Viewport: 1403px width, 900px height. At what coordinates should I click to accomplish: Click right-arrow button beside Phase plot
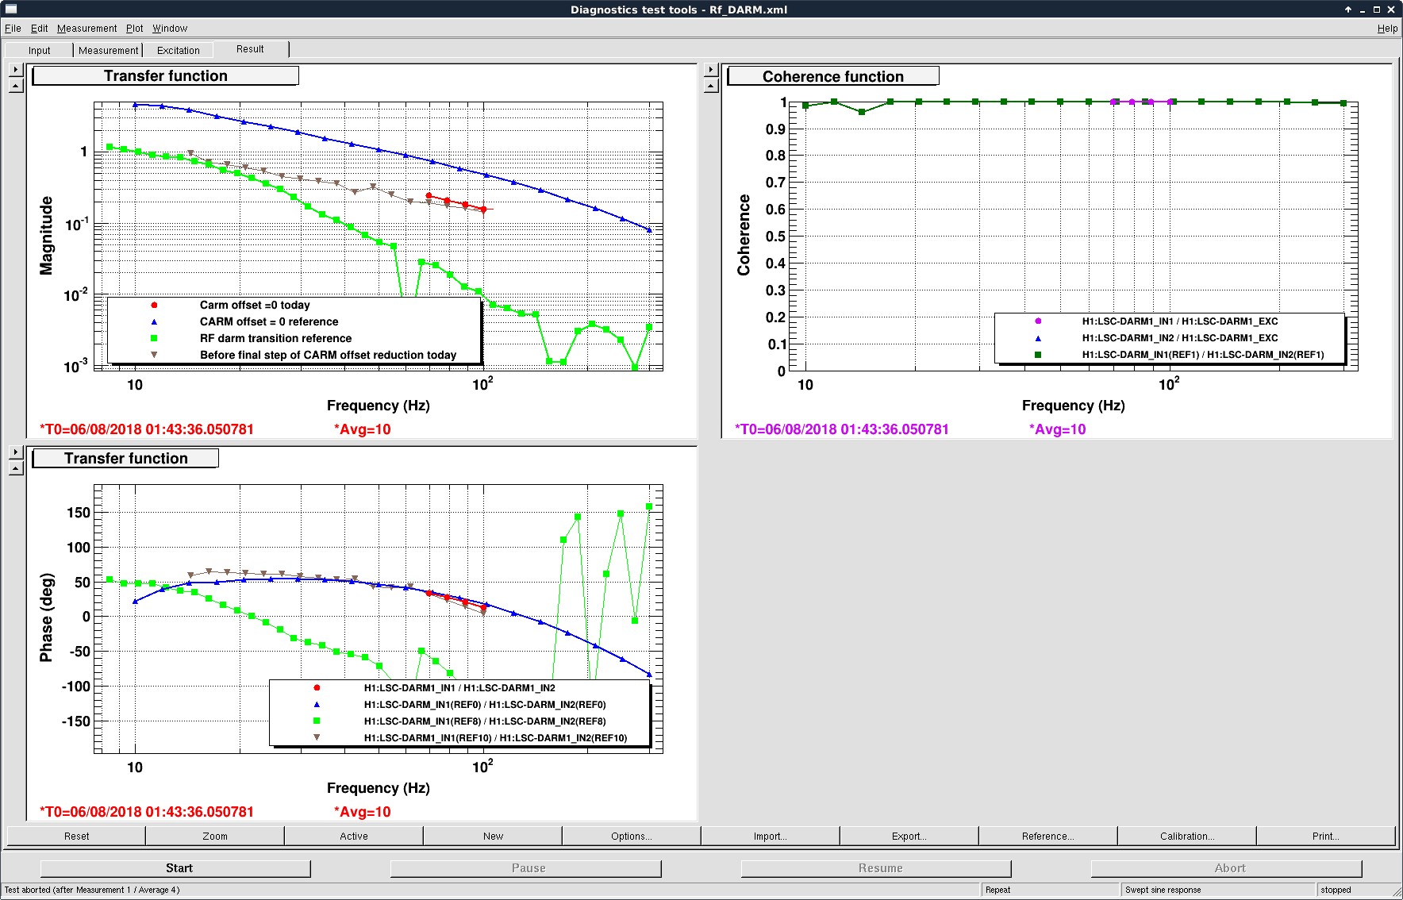pos(16,452)
